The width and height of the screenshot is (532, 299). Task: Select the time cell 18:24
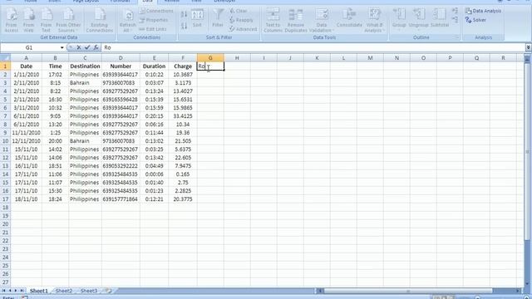55,199
